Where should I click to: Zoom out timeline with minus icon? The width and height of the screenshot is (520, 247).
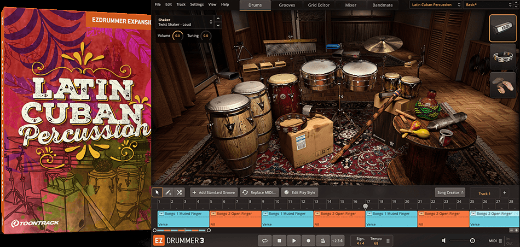point(511,230)
